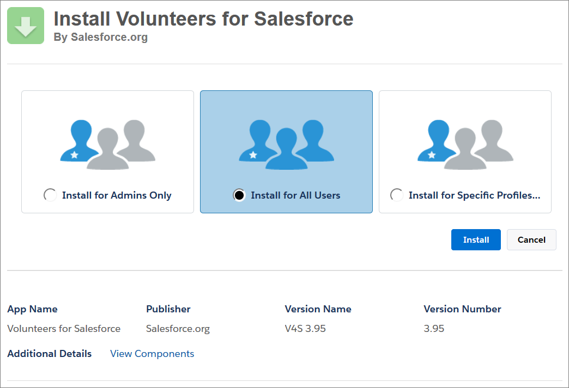
Task: Click the Install button
Action: click(475, 239)
